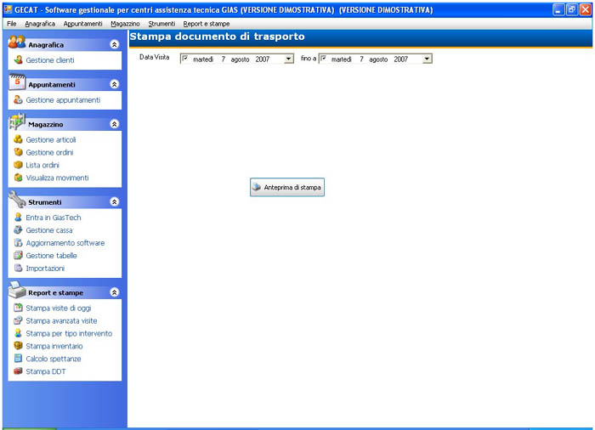Screen dimensions: 595x430
Task: Click the Anteprima di stampa button
Action: [x=287, y=187]
